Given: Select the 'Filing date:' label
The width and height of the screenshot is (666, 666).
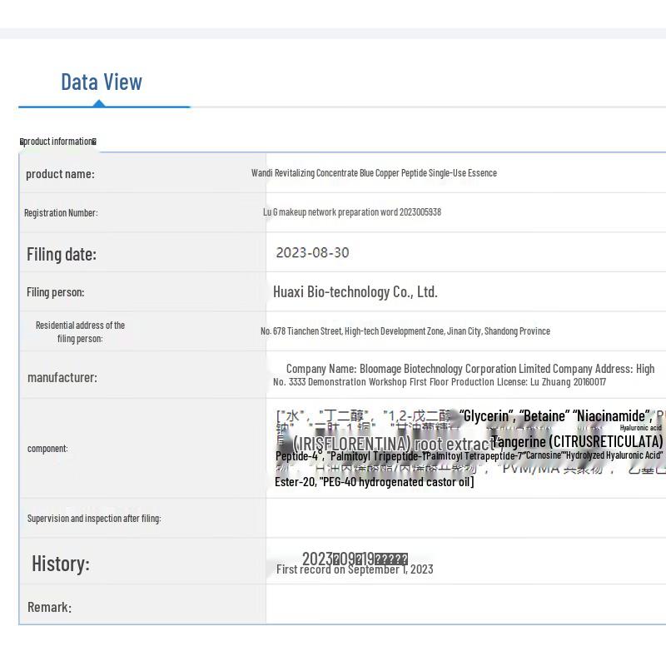Looking at the screenshot, I should click(62, 254).
